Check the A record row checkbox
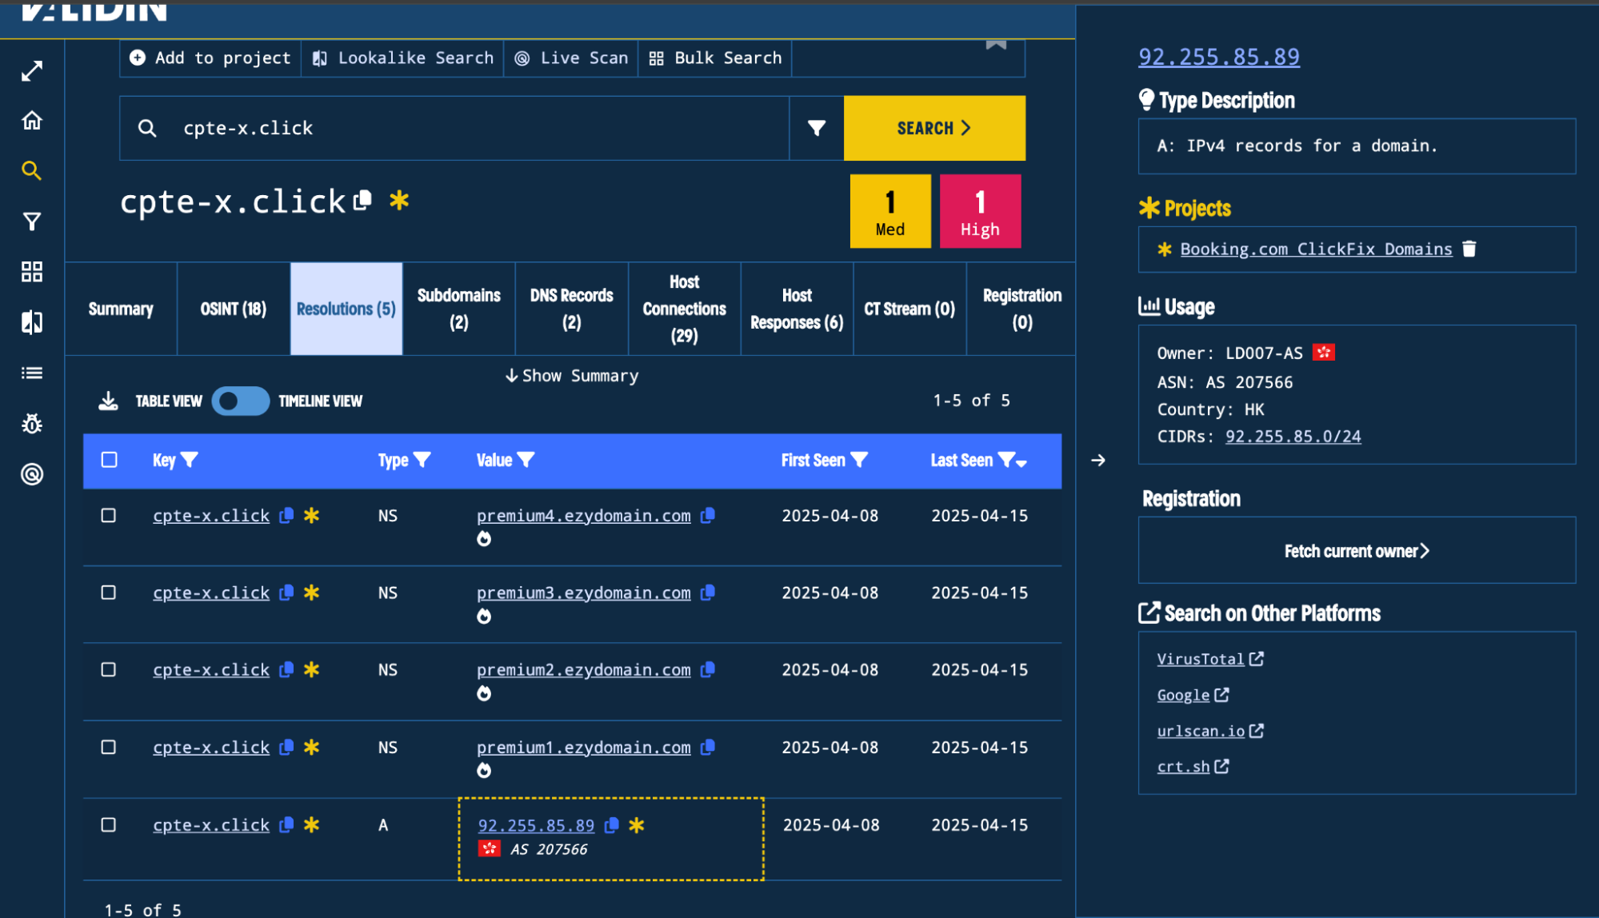 click(x=109, y=824)
